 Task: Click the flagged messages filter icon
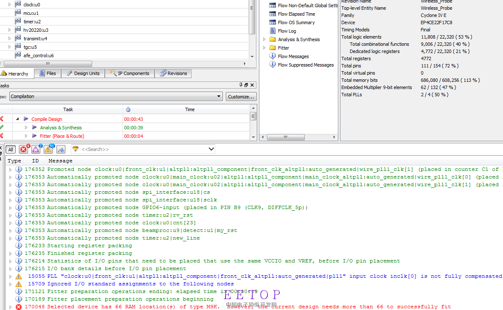61,149
